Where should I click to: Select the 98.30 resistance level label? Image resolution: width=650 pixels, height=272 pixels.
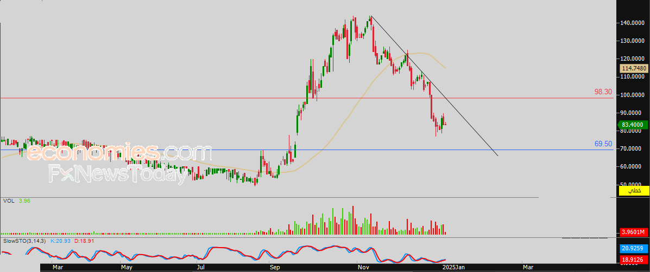(x=603, y=92)
